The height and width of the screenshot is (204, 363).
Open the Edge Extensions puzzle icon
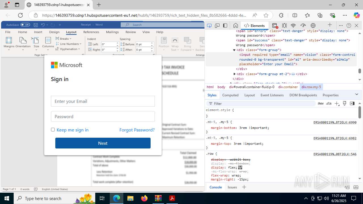pyautogui.click(x=281, y=15)
